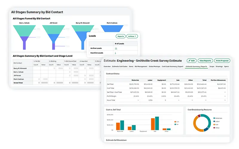Click the orange Cost legend dot
239x149 pixels.
[x=175, y=122]
